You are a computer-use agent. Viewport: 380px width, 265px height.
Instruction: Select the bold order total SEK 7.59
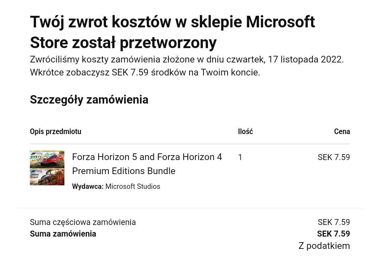[x=334, y=234]
